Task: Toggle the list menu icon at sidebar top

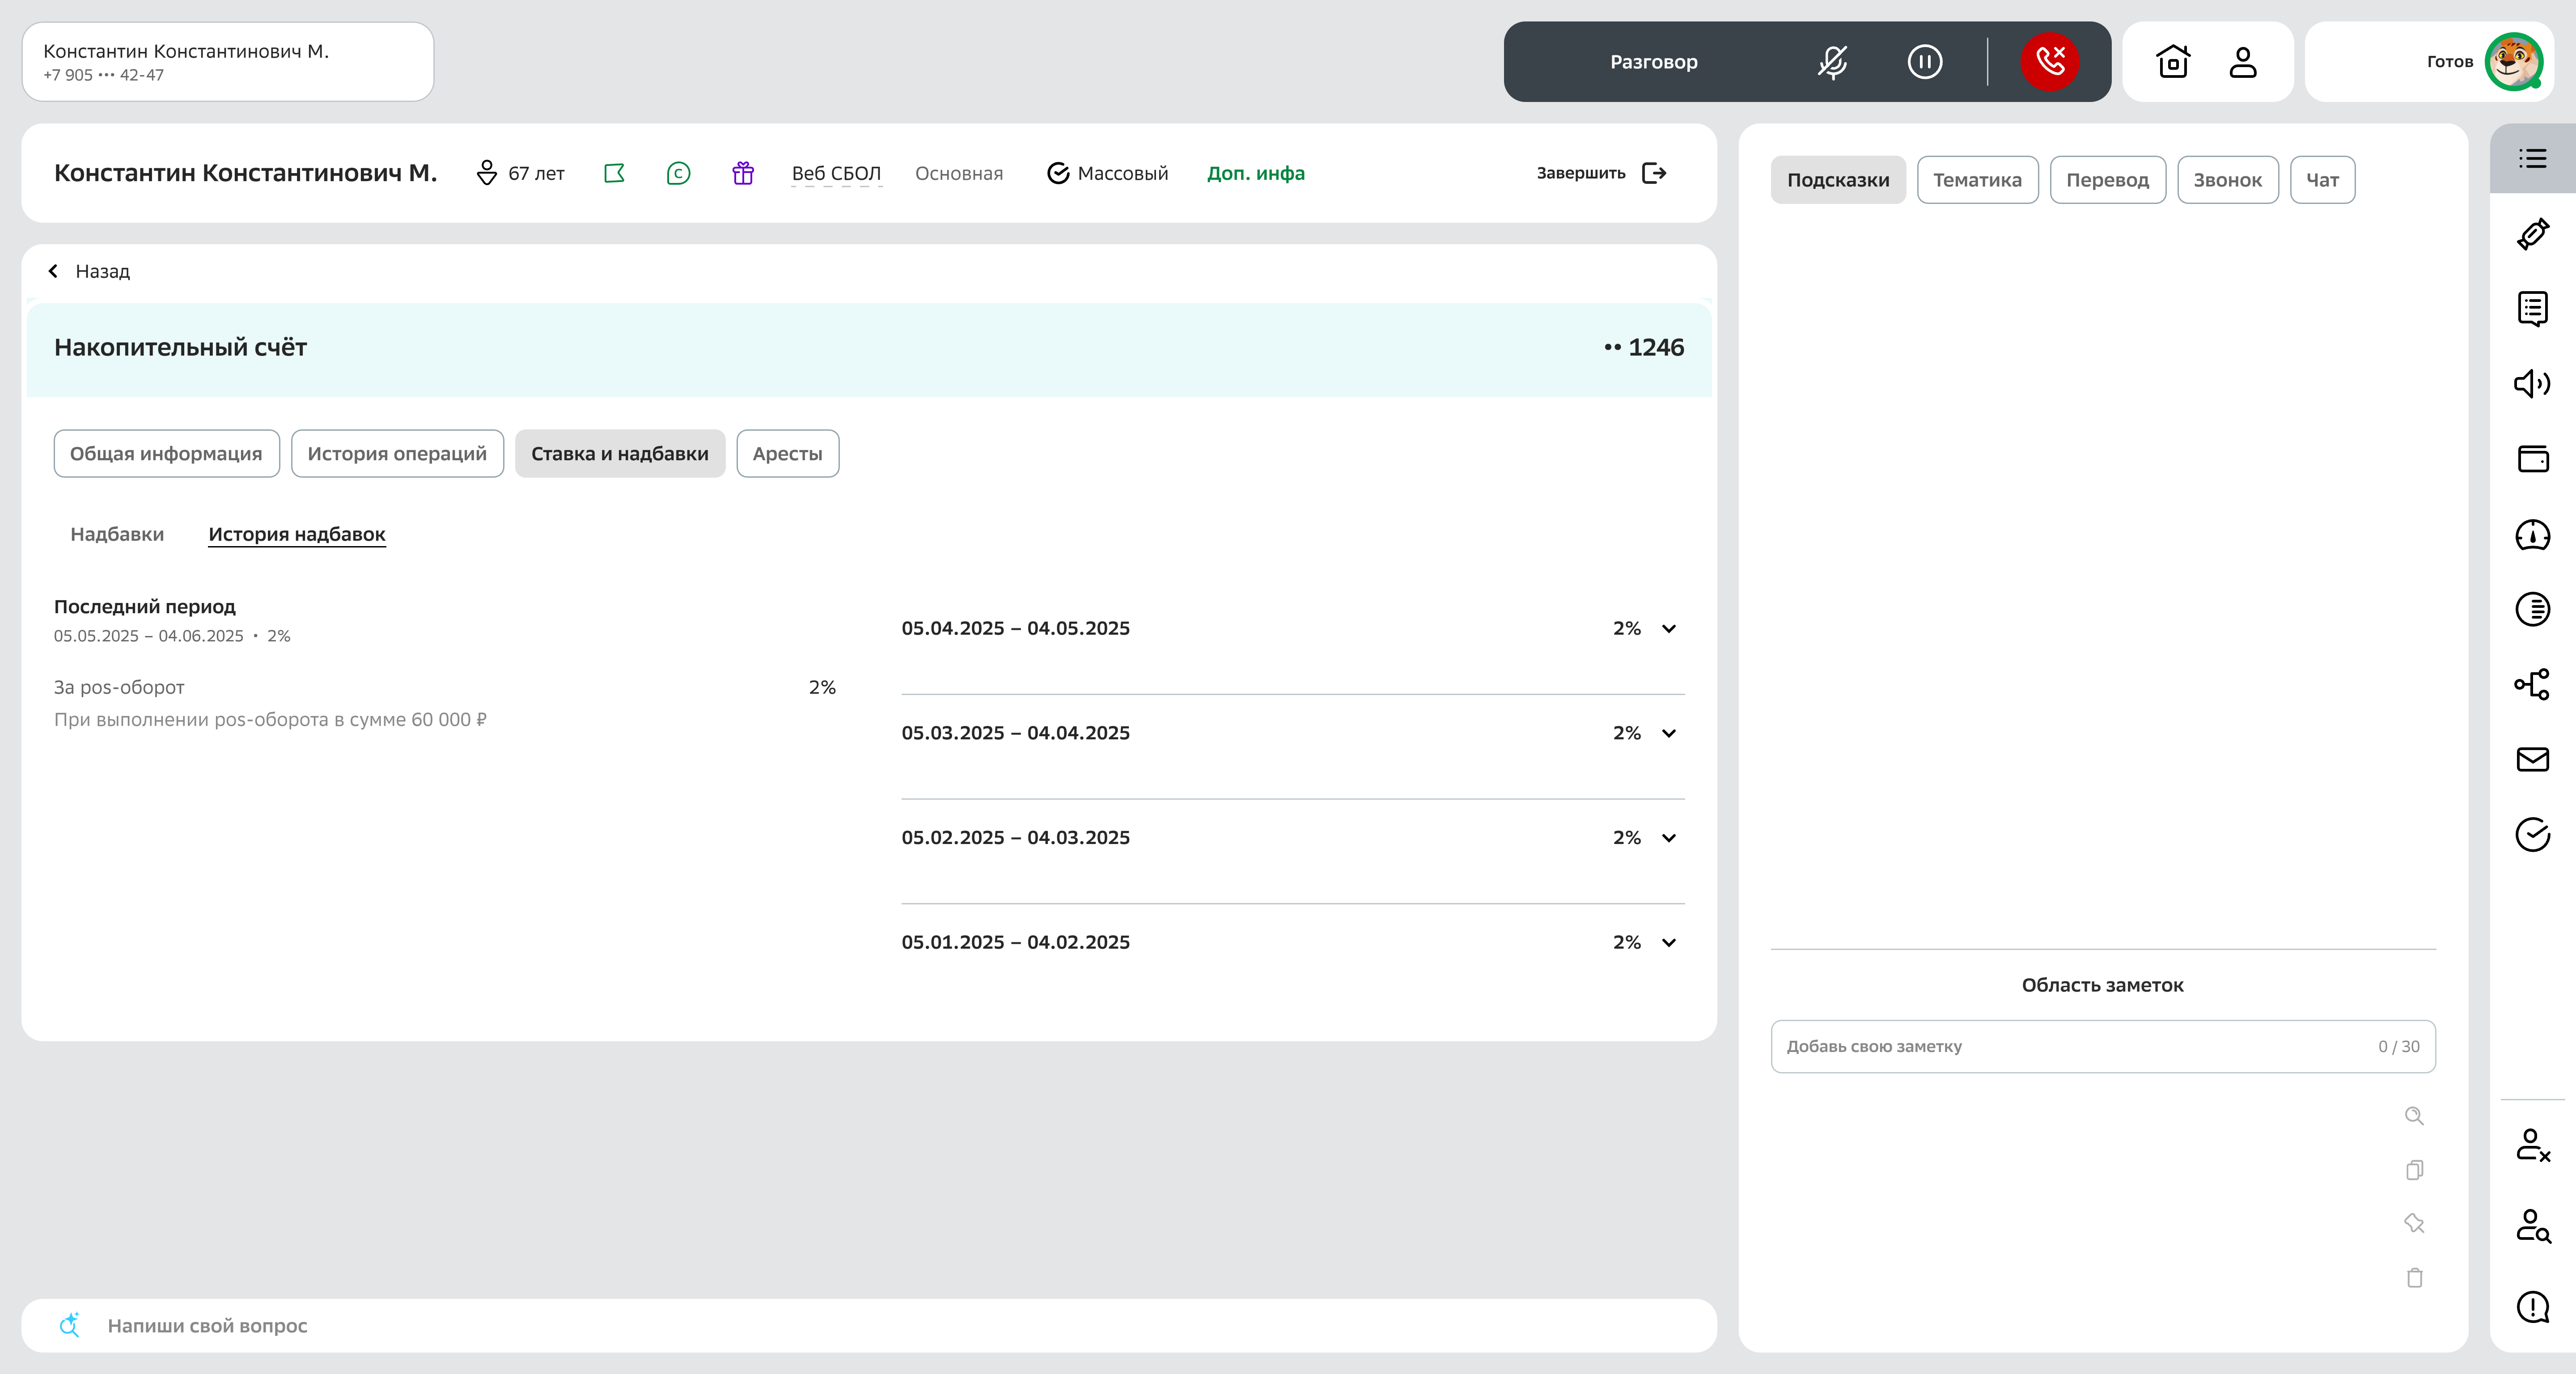Action: coord(2532,158)
